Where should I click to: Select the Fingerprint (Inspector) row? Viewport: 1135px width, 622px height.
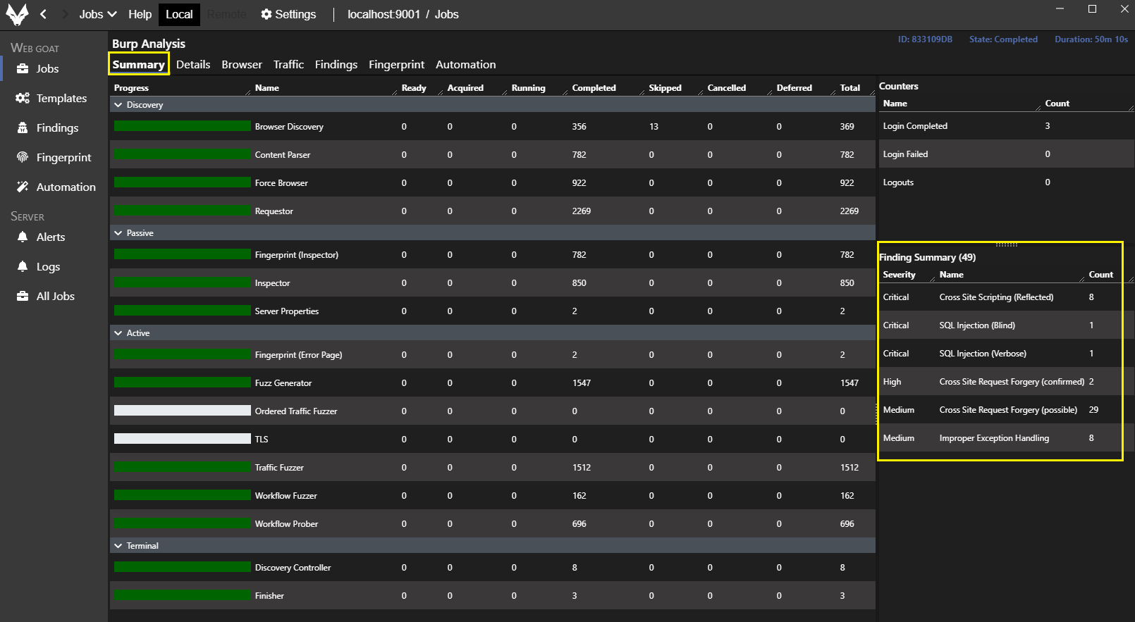[x=492, y=255]
